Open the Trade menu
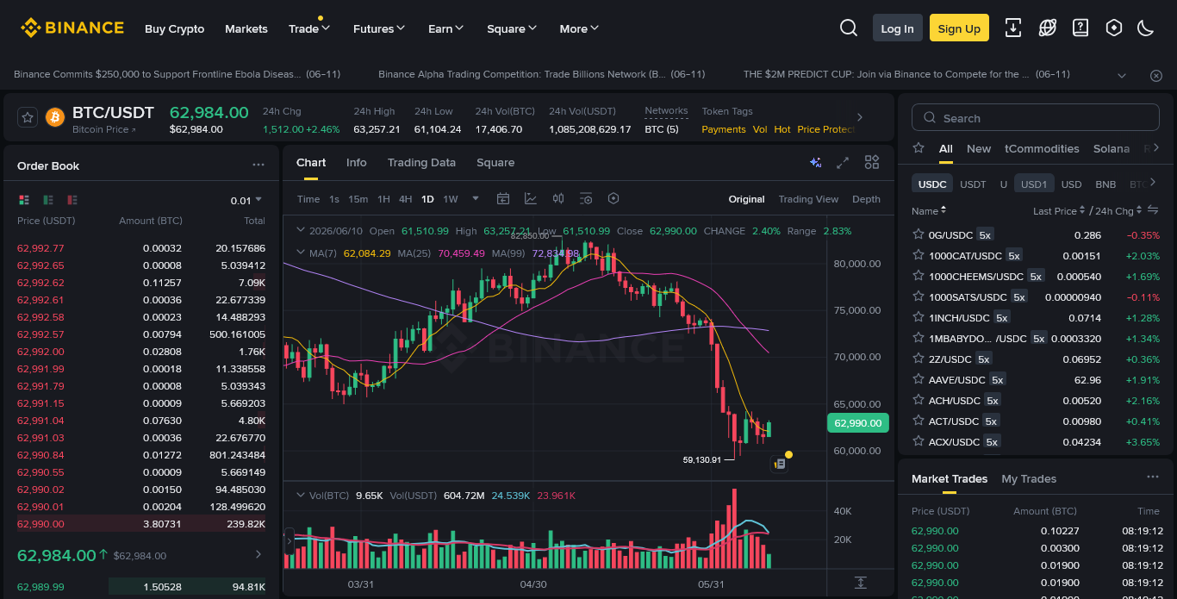This screenshot has width=1177, height=599. 309,28
